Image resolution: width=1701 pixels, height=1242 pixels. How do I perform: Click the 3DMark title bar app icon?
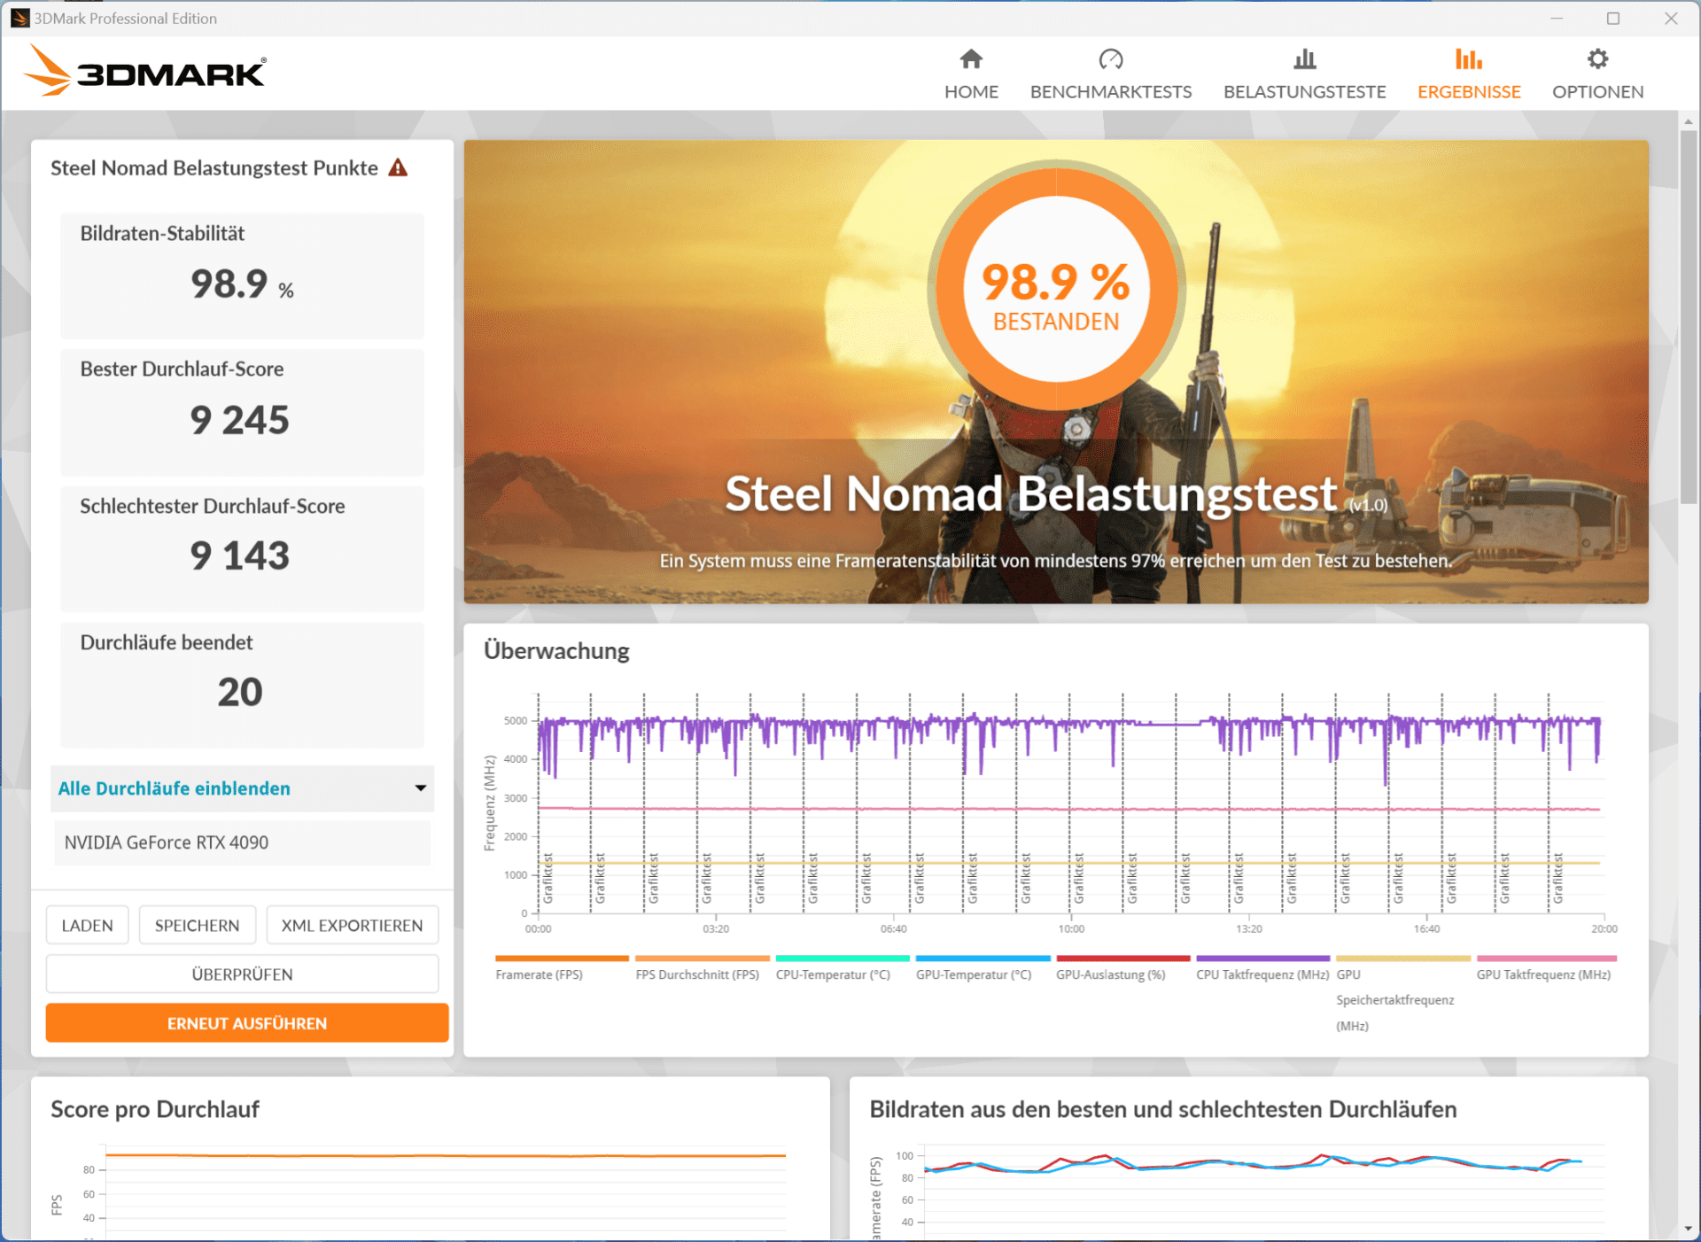19,18
